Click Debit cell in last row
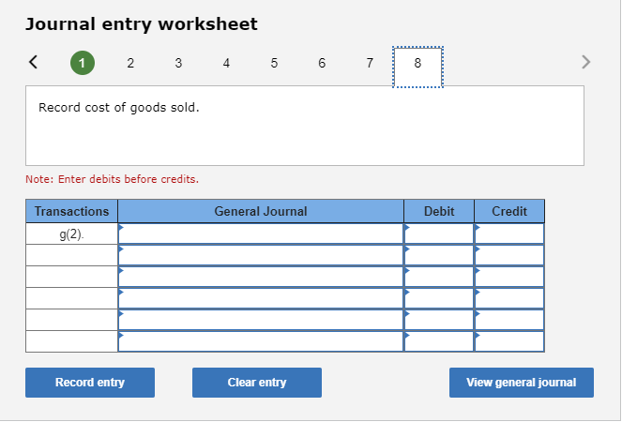The height and width of the screenshot is (422, 622). click(x=439, y=341)
